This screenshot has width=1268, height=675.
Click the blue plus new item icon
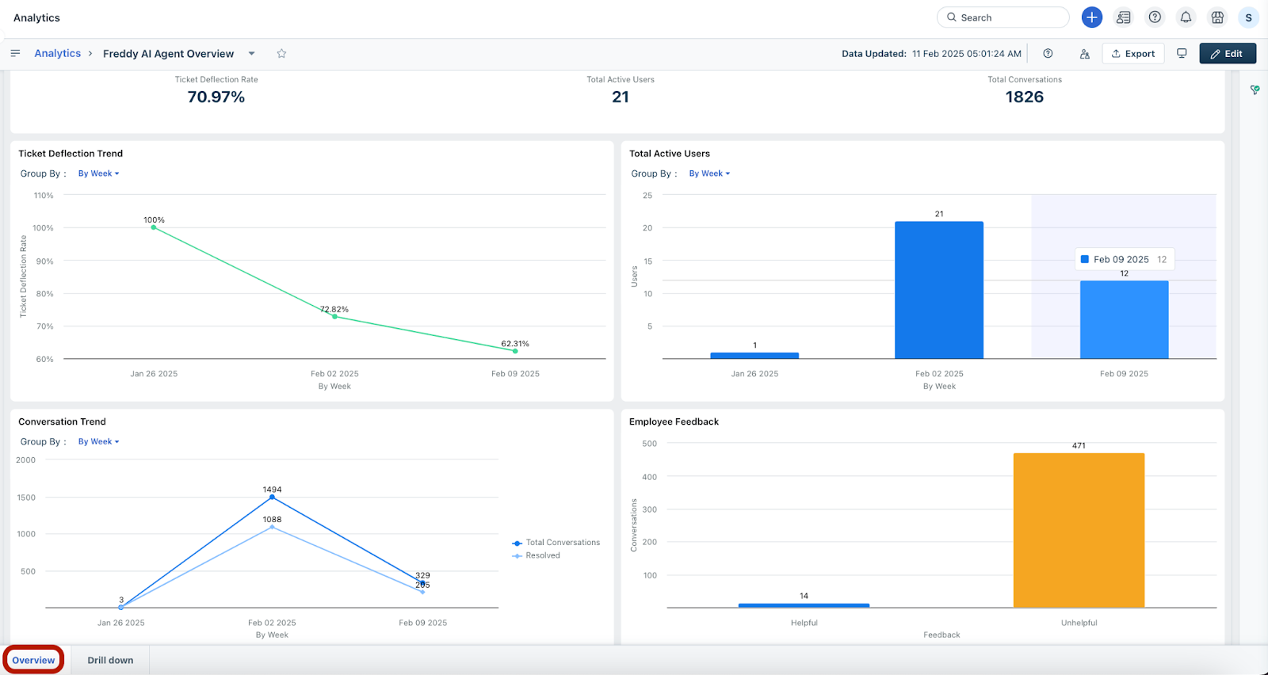point(1091,17)
